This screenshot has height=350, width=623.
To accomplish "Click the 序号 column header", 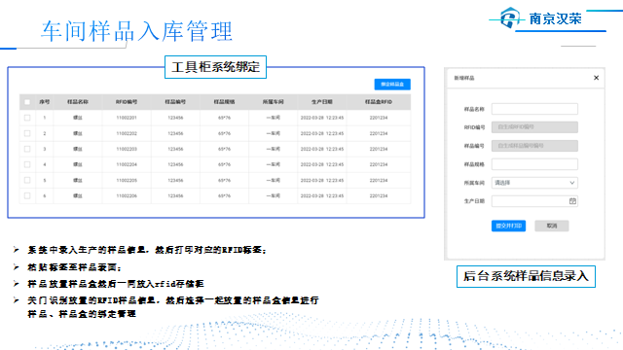I will [45, 102].
